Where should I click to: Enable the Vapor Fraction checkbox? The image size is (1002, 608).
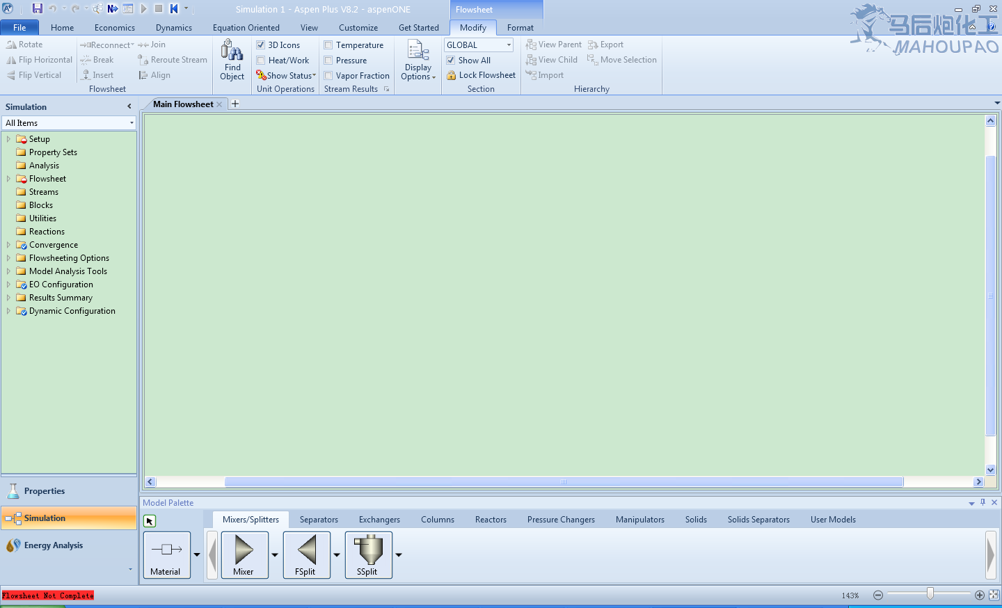pyautogui.click(x=328, y=76)
